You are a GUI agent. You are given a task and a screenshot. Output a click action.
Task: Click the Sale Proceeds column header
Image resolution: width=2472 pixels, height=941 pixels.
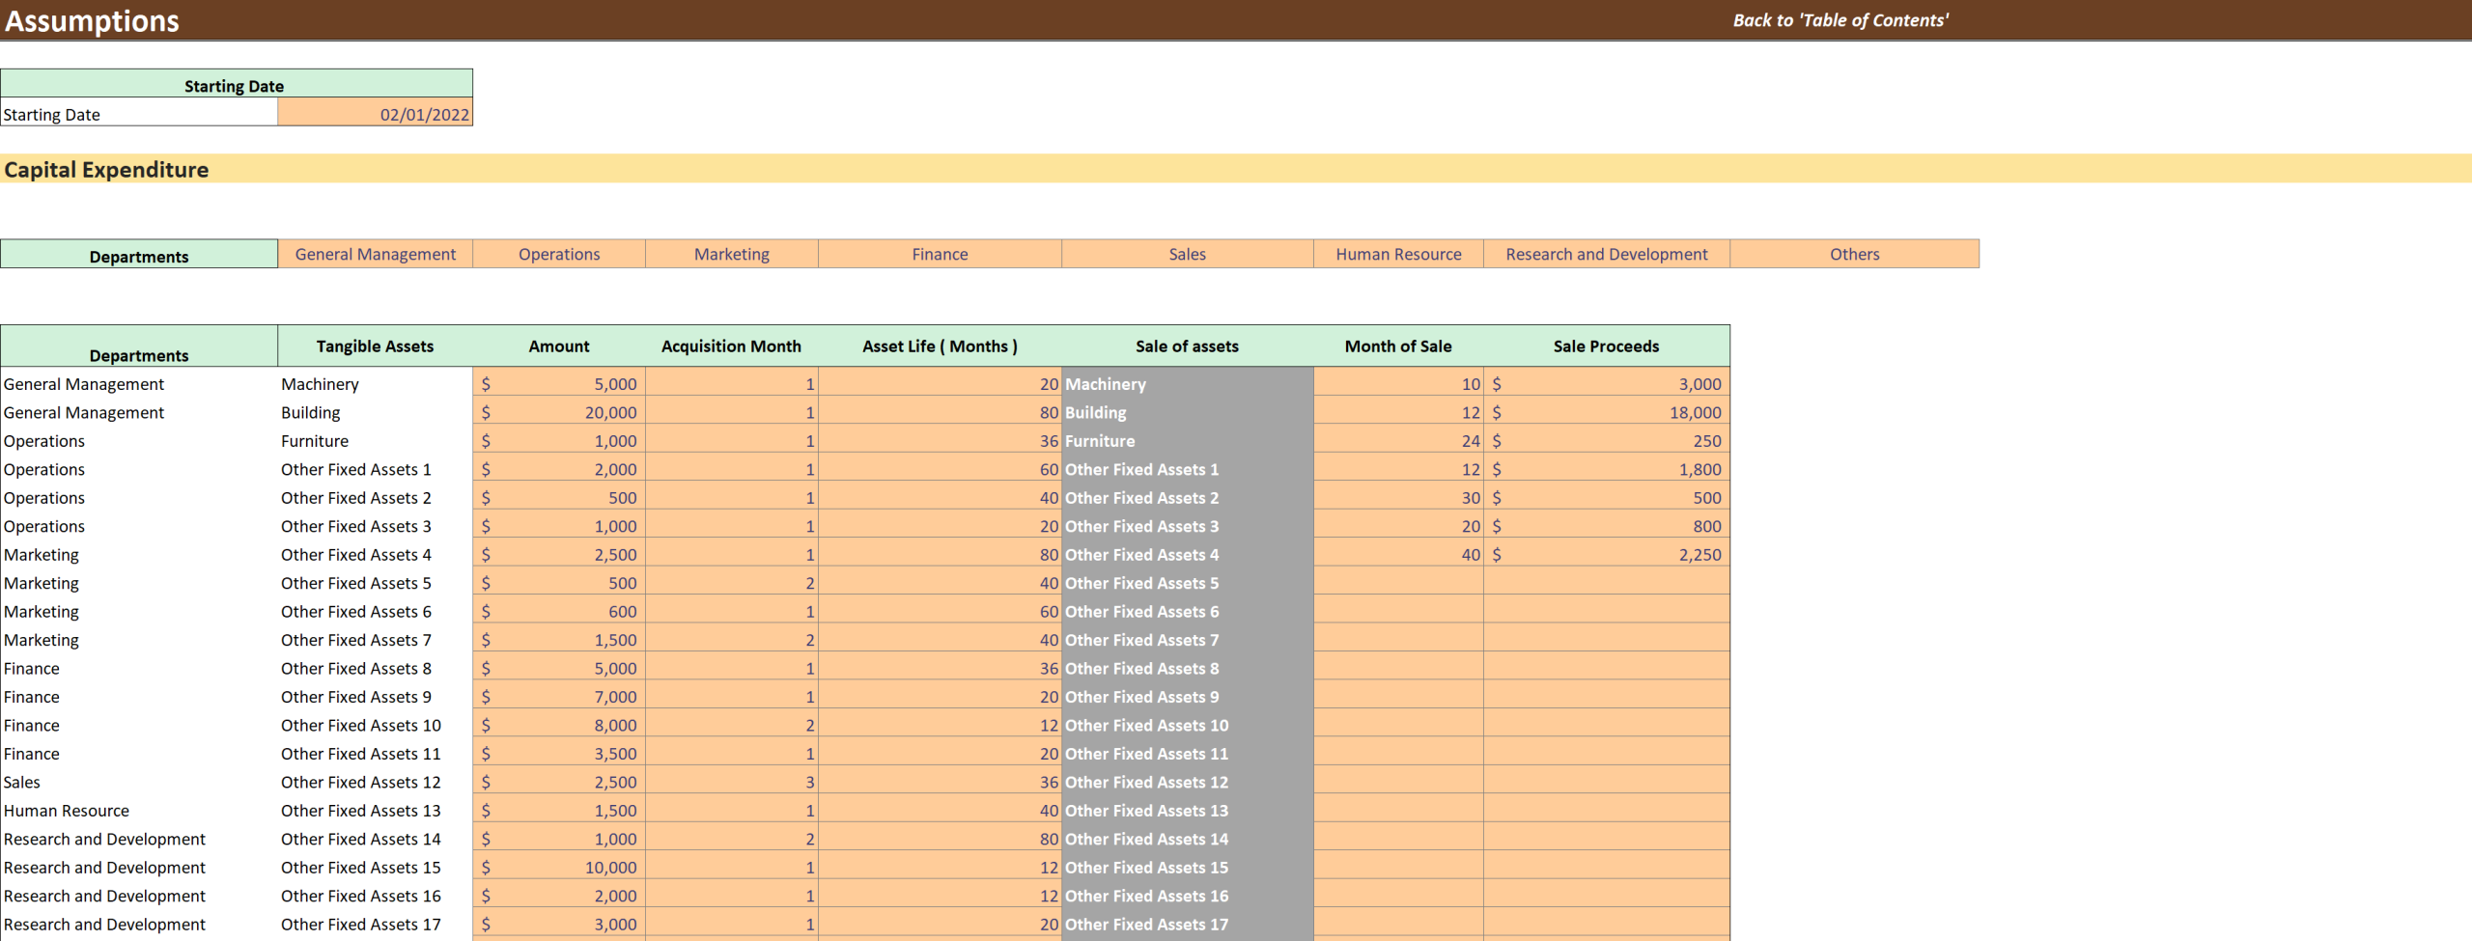point(1606,346)
